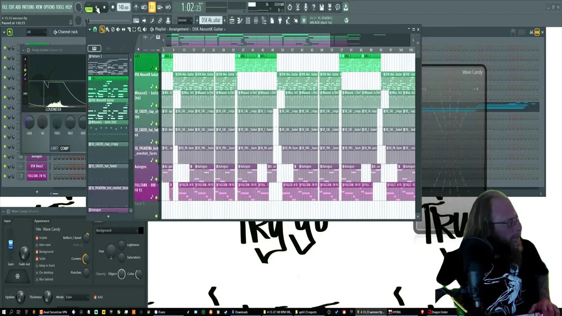Viewport: 562px width, 316px height.
Task: Open the Channel rack All filter dropdown
Action: point(36,32)
